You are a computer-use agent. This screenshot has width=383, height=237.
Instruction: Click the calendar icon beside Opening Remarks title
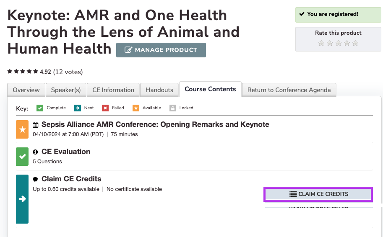point(36,125)
